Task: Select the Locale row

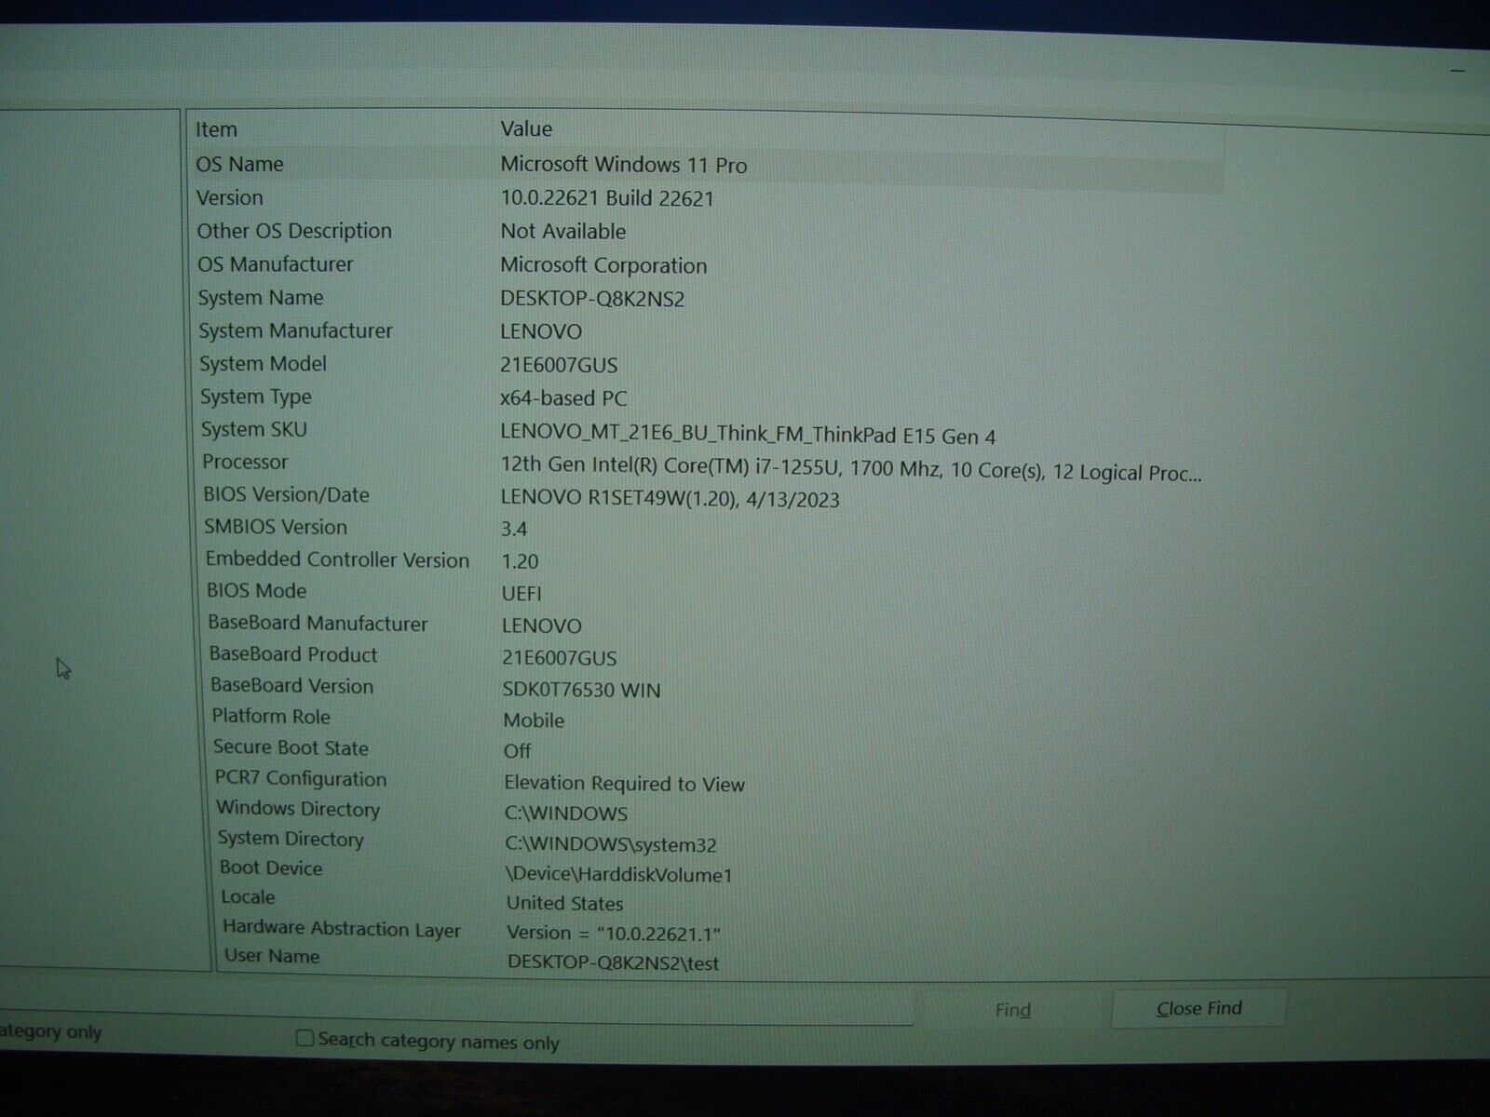Action: 708,900
